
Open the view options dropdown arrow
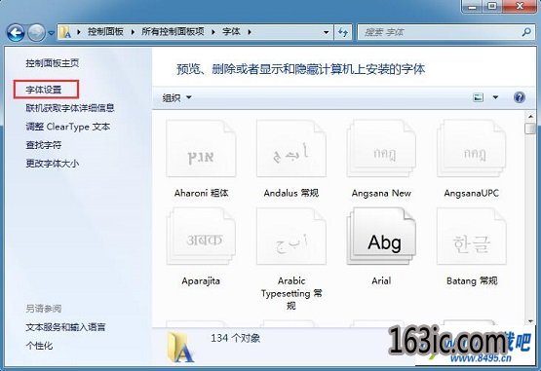495,97
